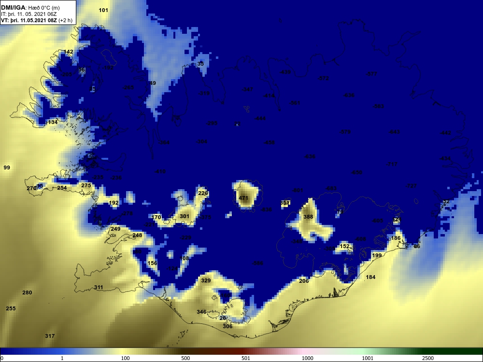Screen dimensions: 483x362
Task: Click the map value -801
Action: 298,190
